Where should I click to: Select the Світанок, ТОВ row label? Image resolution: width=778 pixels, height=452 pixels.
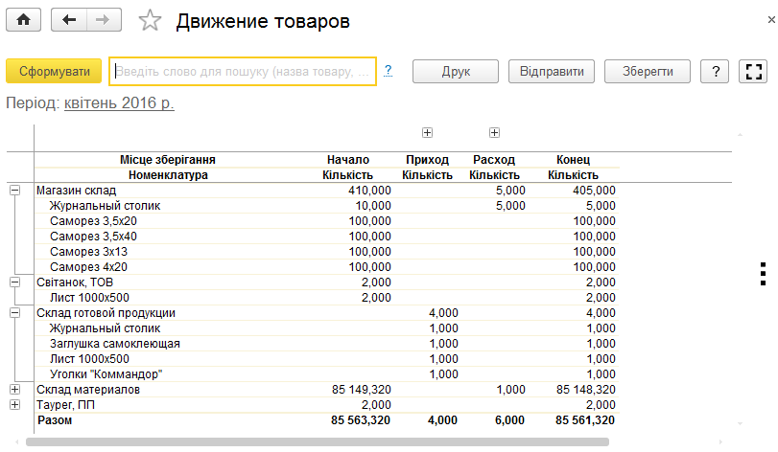[75, 282]
